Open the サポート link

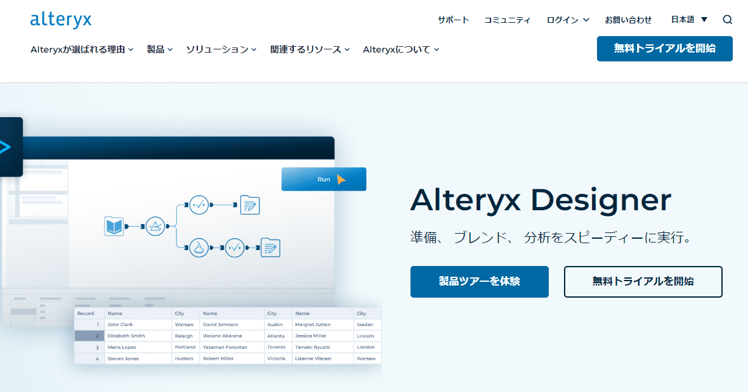click(x=453, y=20)
